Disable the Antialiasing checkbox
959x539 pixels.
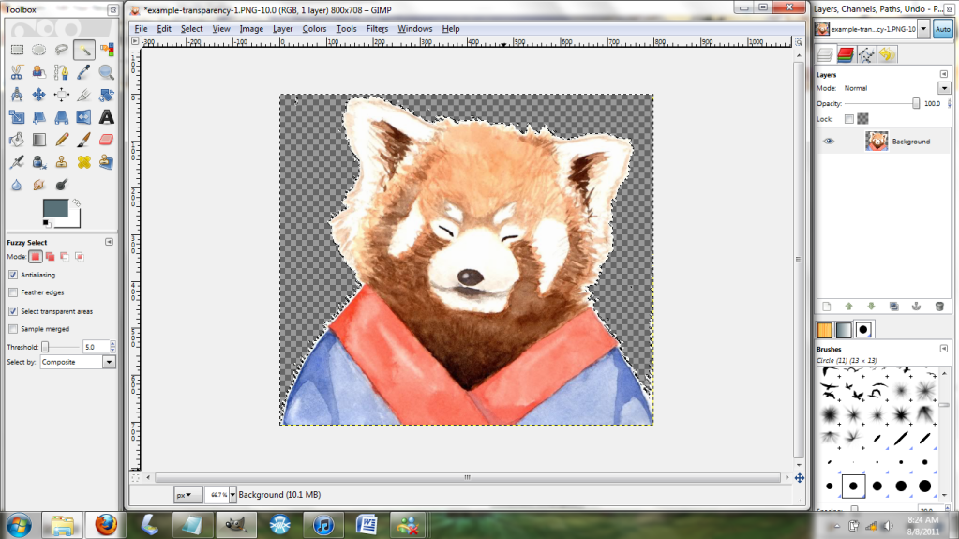(13, 275)
